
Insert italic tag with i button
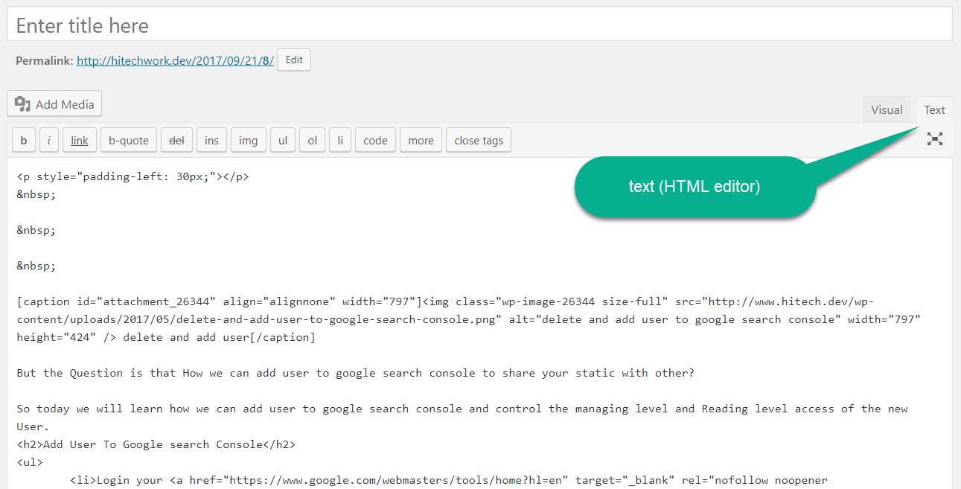(49, 140)
